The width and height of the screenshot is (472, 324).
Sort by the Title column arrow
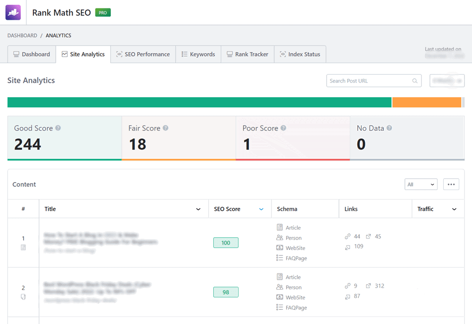pos(198,209)
